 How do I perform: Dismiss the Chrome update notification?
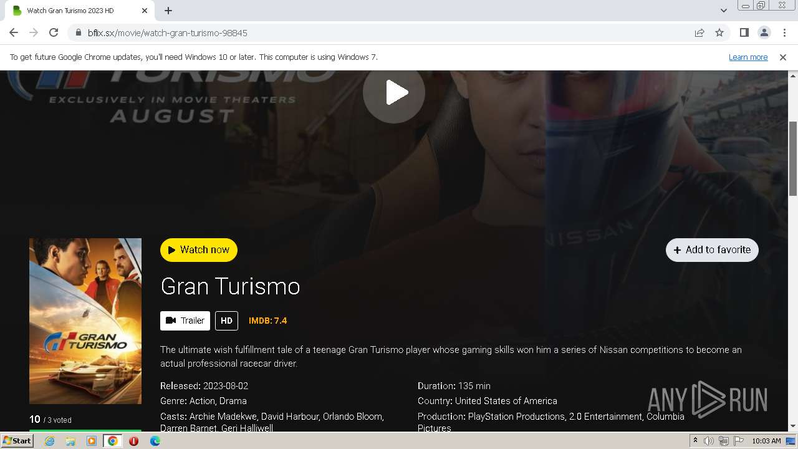(x=783, y=57)
